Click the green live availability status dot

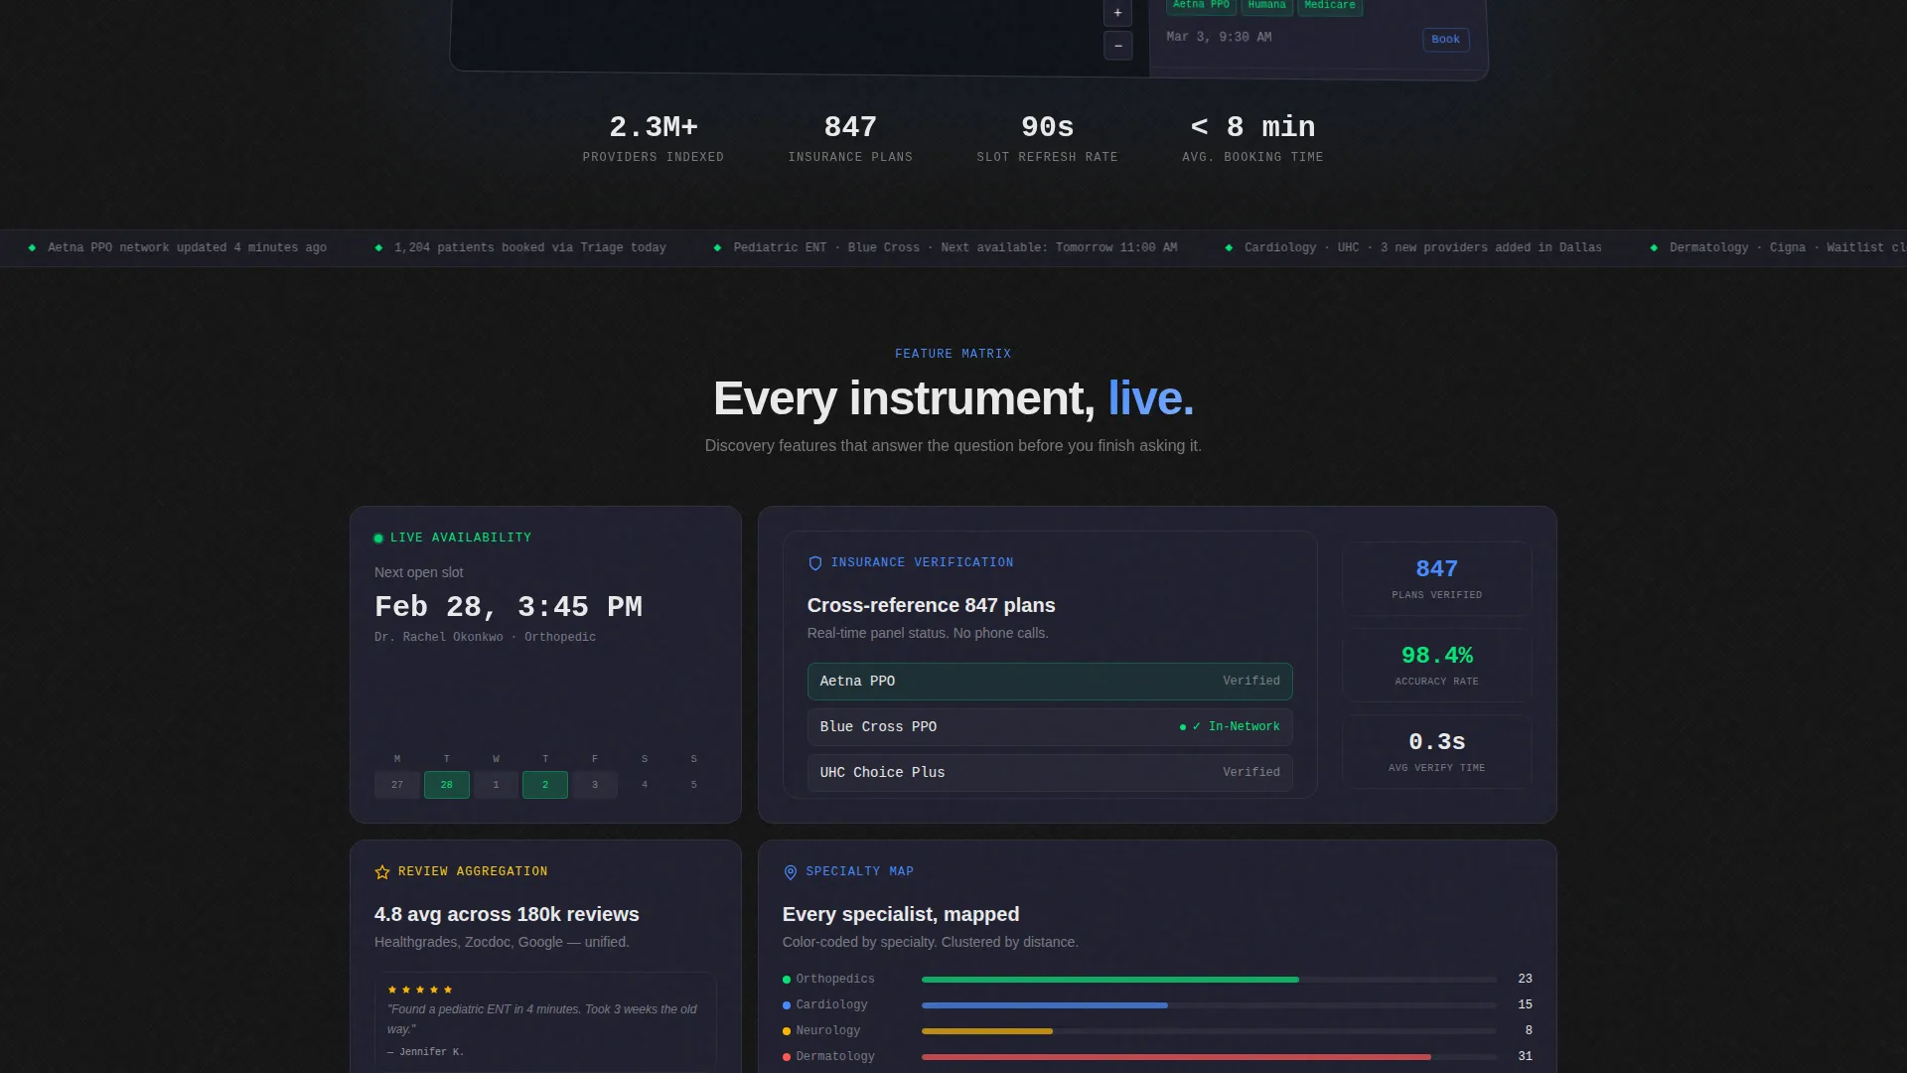coord(378,538)
